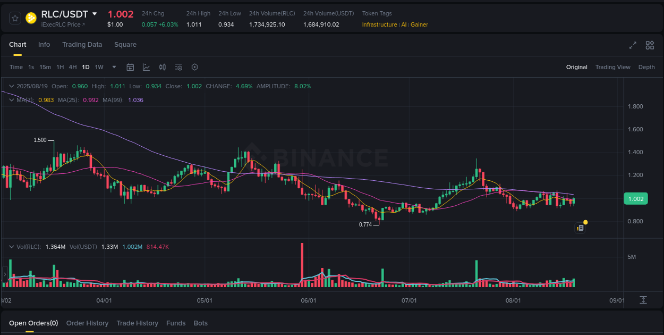The height and width of the screenshot is (335, 664).
Task: Open the technical indicator selection icon
Action: [146, 67]
